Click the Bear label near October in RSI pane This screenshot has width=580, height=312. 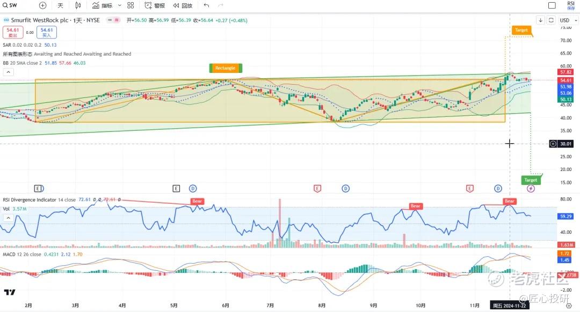pos(415,206)
